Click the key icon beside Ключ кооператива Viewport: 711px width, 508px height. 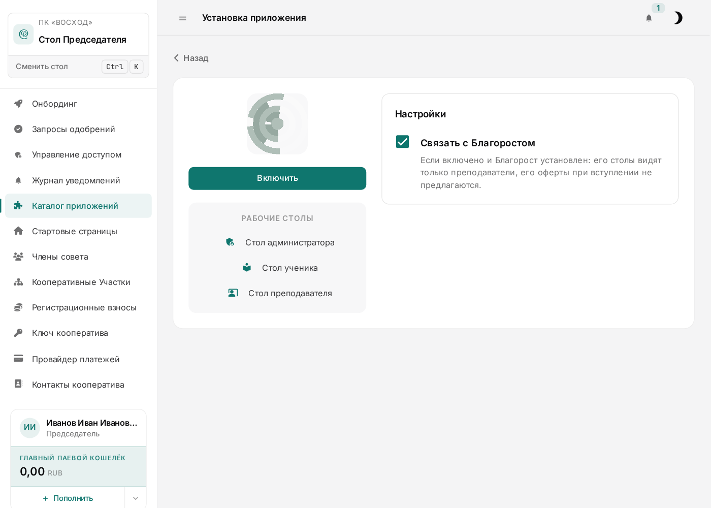(x=18, y=333)
